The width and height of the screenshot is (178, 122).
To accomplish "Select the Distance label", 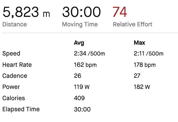I will click(15, 24).
